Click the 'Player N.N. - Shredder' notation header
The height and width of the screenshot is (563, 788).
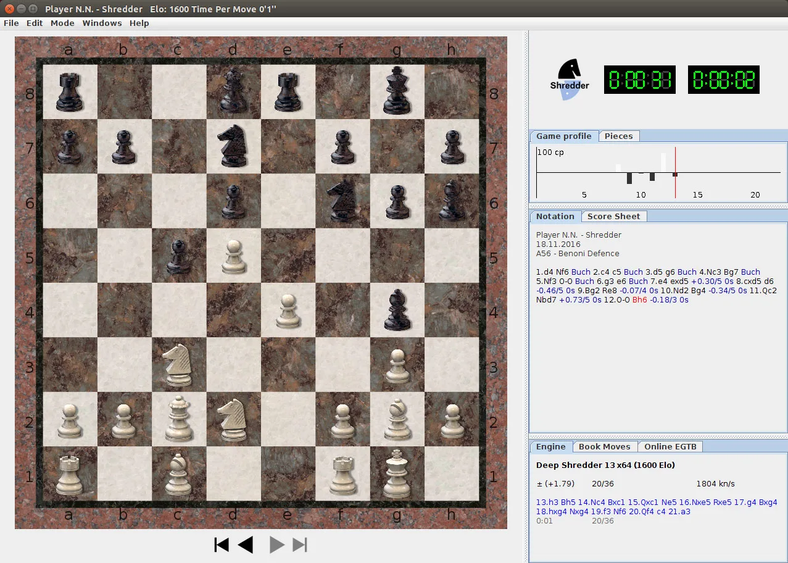coord(579,235)
